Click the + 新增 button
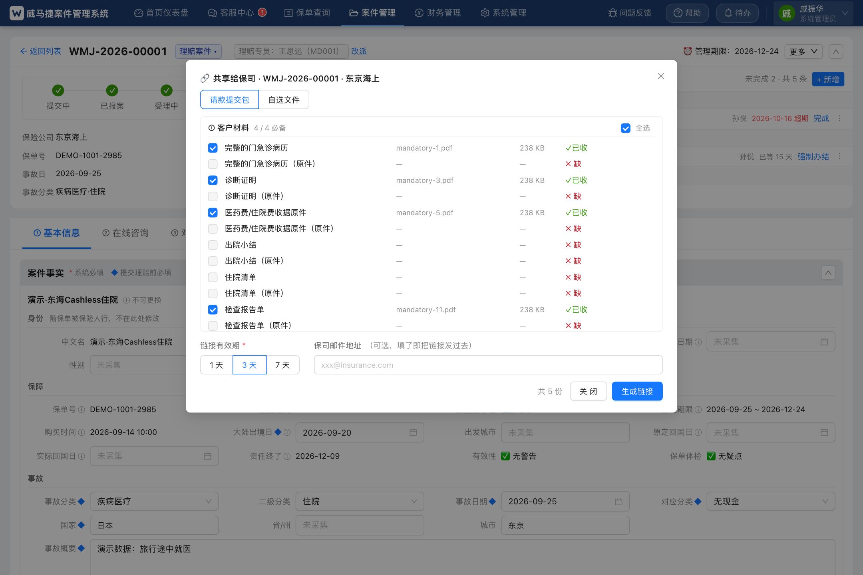The image size is (863, 575). point(828,79)
